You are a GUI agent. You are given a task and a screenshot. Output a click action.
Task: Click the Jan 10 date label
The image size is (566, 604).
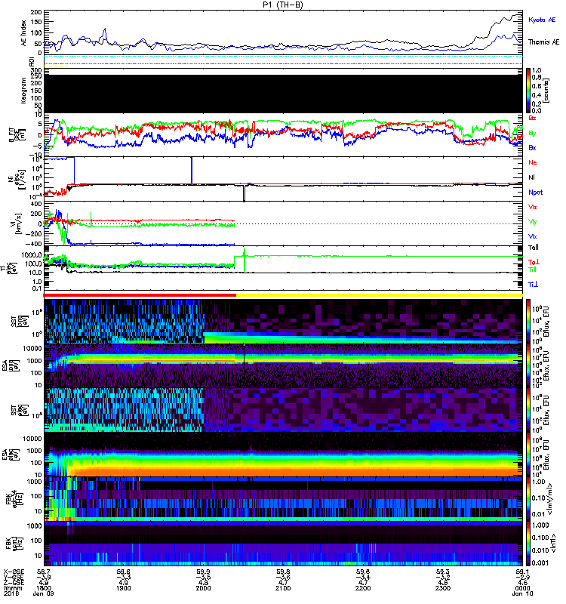click(522, 593)
